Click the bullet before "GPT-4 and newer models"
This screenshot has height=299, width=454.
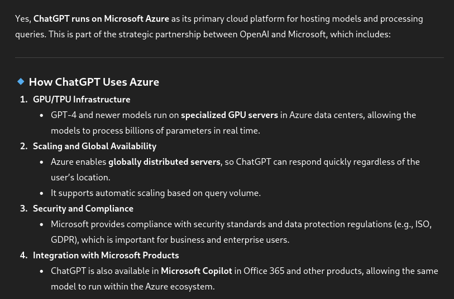(42, 115)
